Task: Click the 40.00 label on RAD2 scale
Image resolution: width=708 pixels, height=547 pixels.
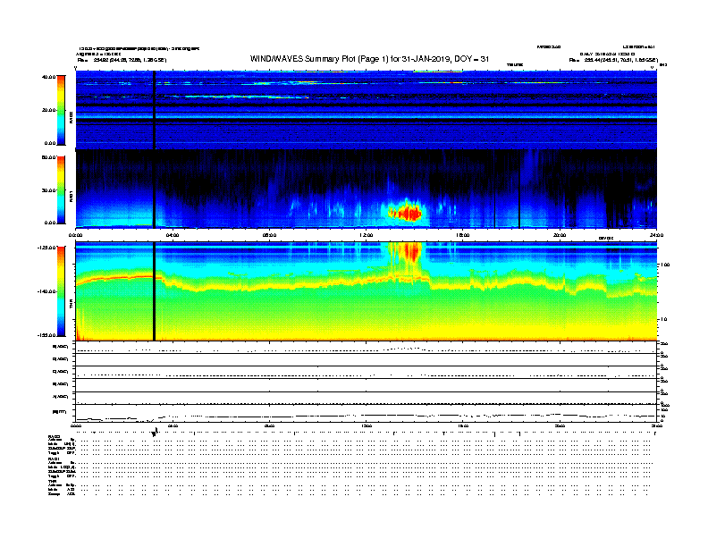Action: tap(49, 77)
